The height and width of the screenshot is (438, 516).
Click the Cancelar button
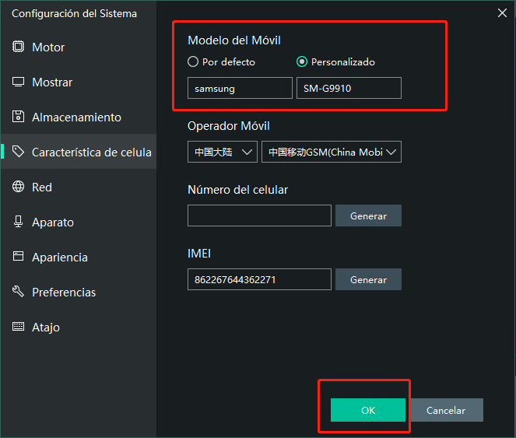[x=447, y=410]
